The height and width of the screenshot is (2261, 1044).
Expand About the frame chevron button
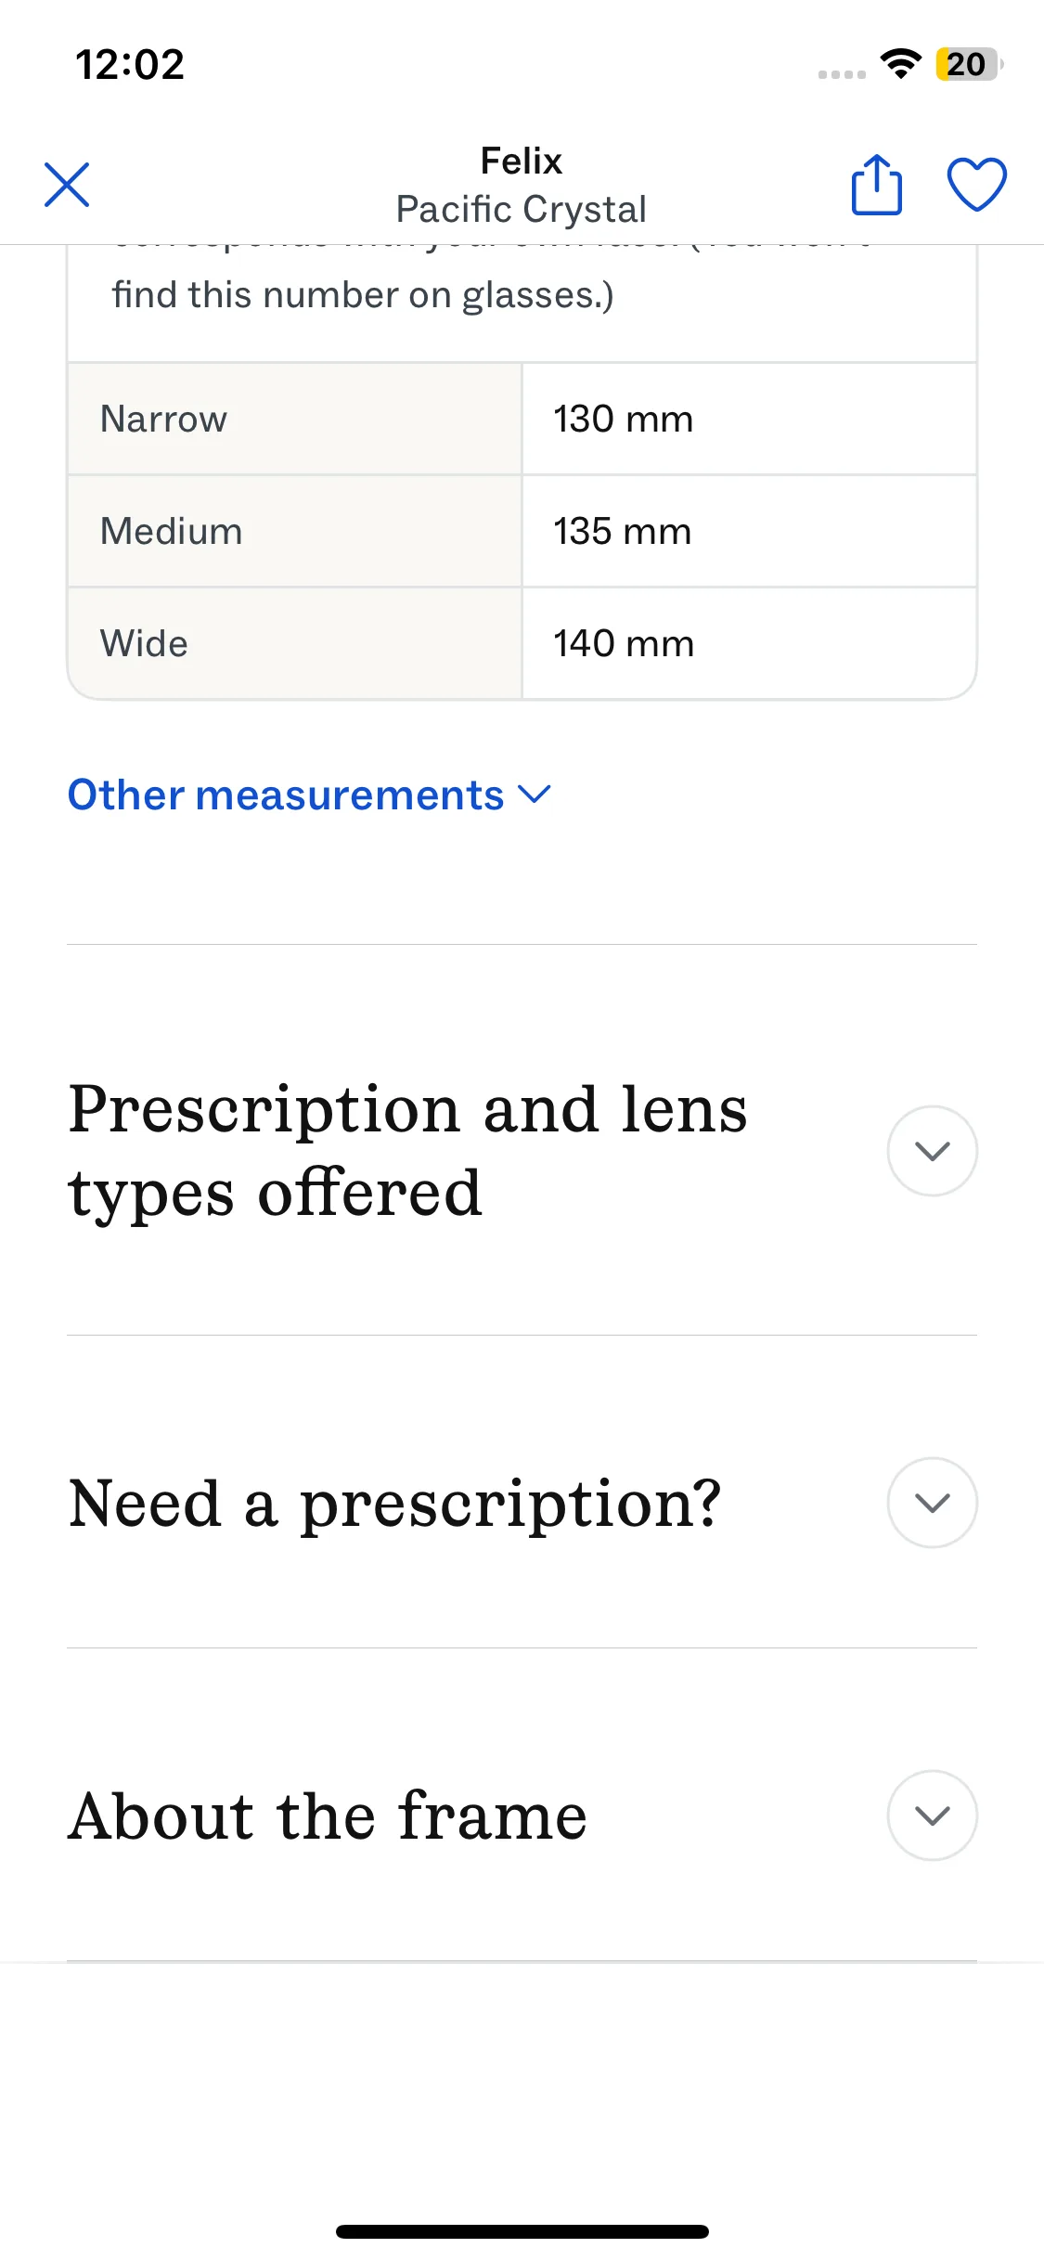tap(932, 1815)
